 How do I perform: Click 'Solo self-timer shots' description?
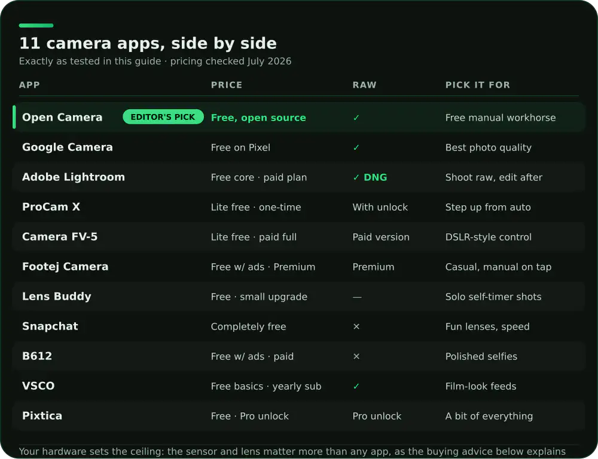pos(493,297)
